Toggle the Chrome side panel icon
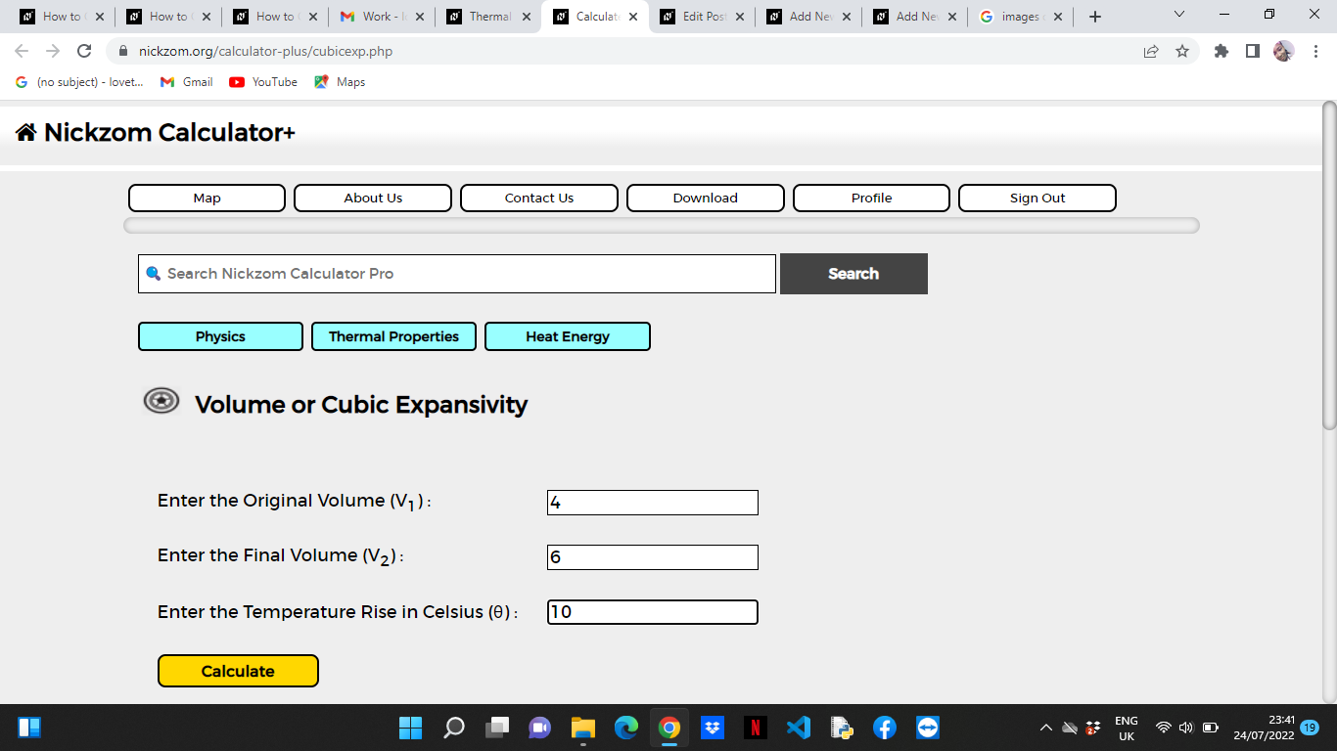Image resolution: width=1337 pixels, height=751 pixels. (1253, 51)
